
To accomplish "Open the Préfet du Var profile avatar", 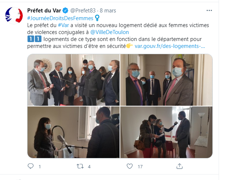I will pos(14,16).
